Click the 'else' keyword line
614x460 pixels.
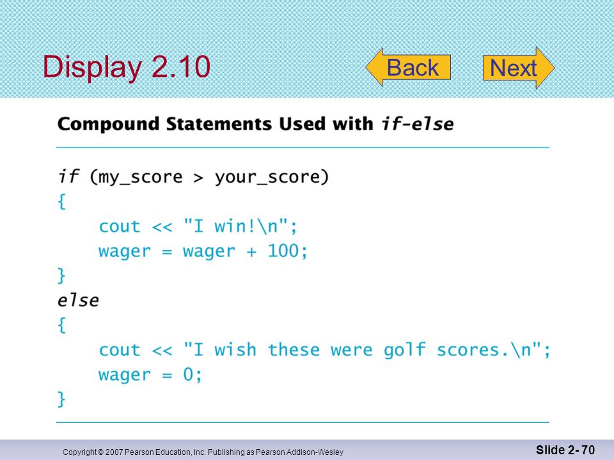point(78,300)
